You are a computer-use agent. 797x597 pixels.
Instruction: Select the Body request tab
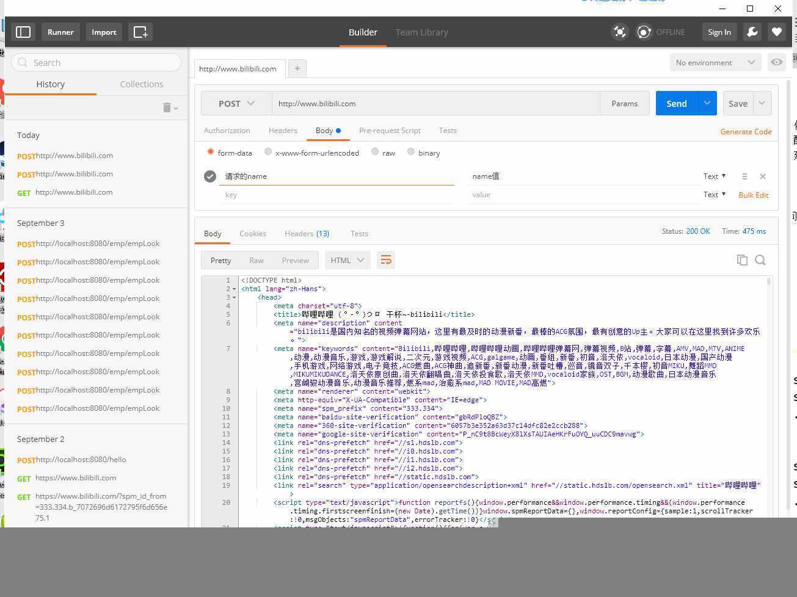coord(328,131)
